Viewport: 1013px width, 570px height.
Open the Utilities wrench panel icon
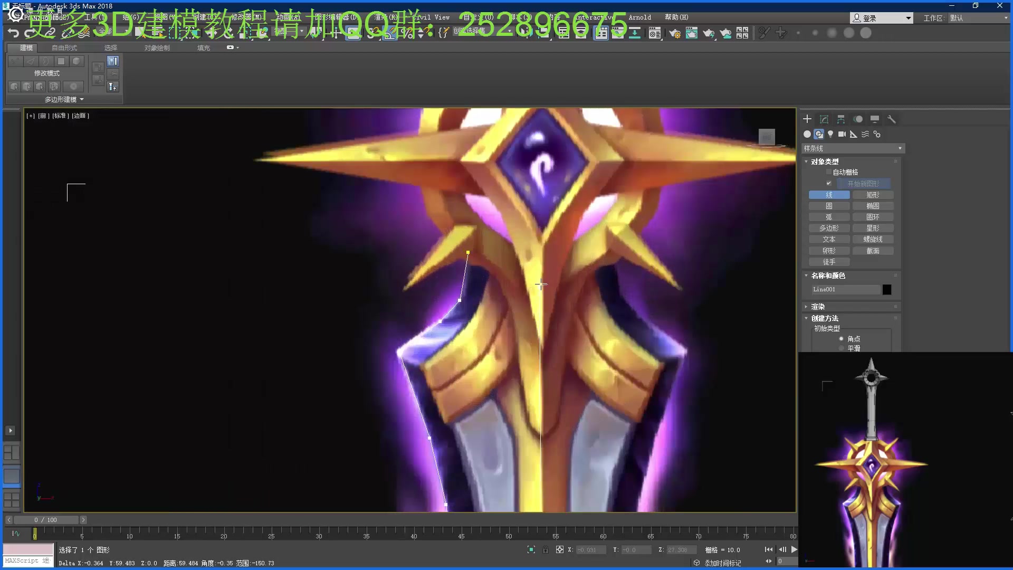[892, 119]
